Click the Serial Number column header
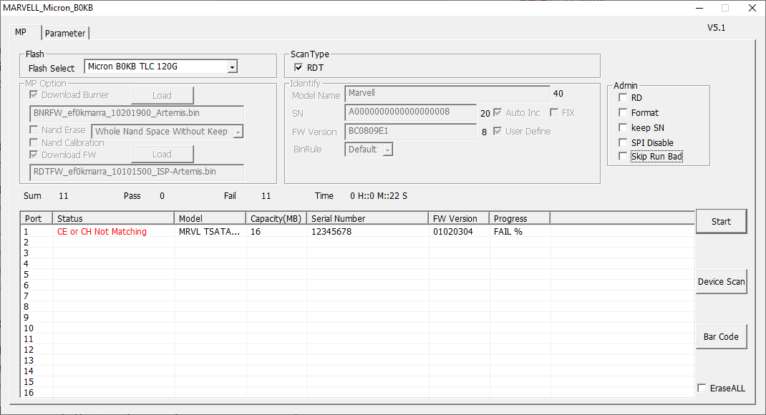 coord(368,219)
